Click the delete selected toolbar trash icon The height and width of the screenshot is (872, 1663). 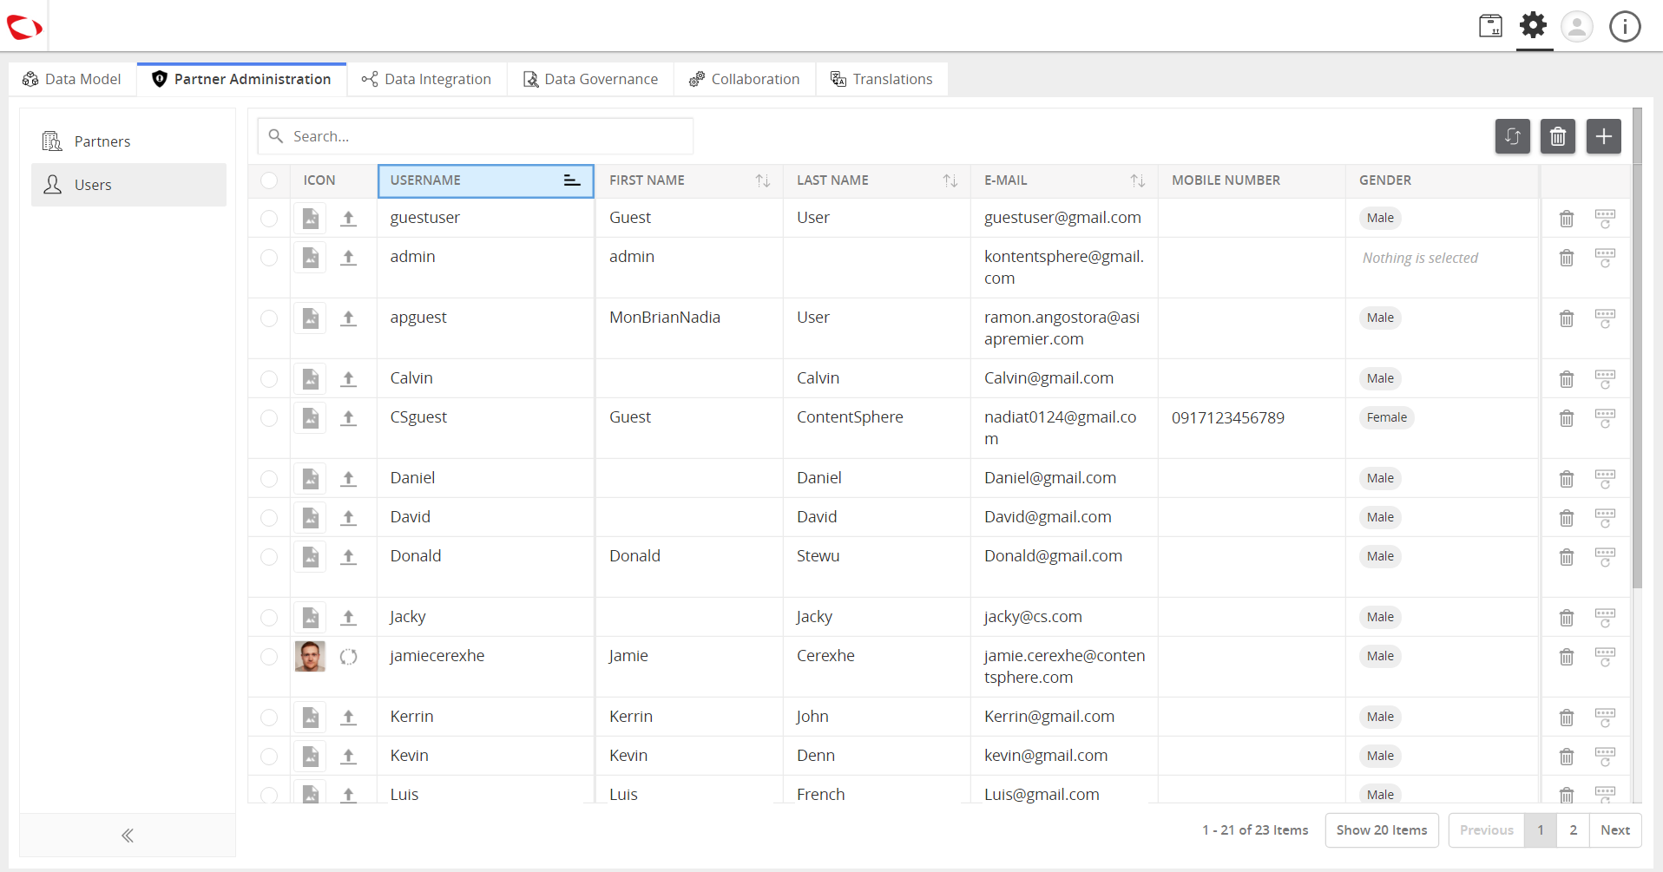1558,136
